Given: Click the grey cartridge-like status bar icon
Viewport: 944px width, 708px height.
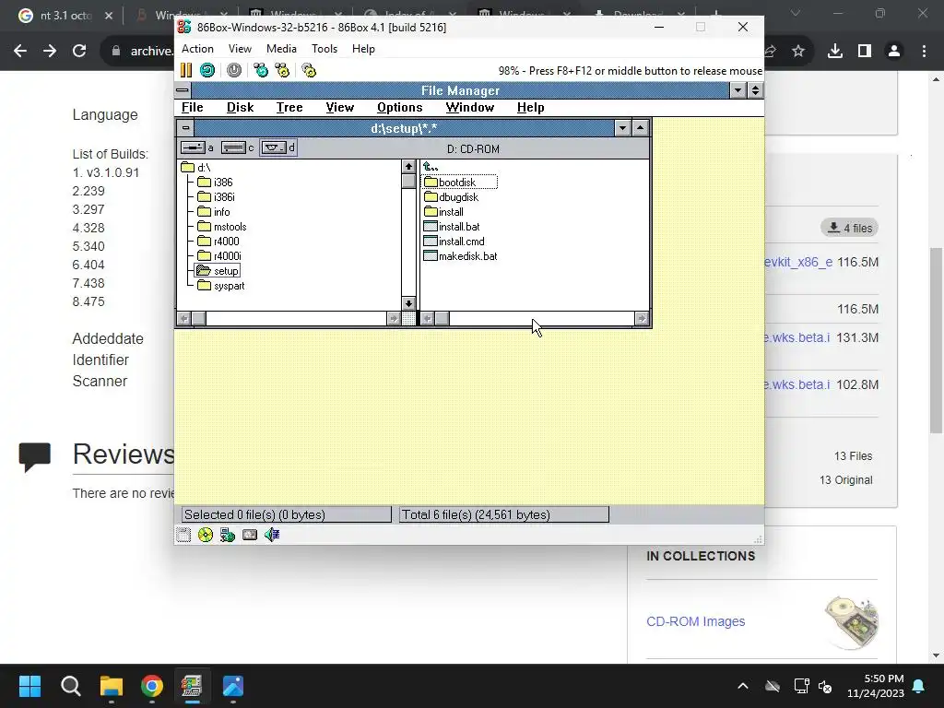Looking at the screenshot, I should pos(250,535).
